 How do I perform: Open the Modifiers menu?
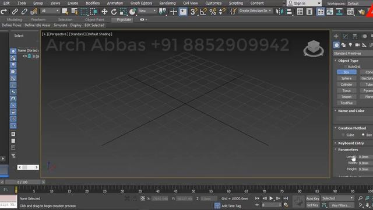(93, 3)
